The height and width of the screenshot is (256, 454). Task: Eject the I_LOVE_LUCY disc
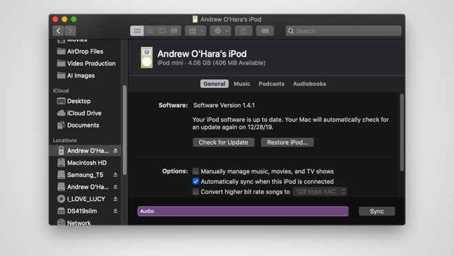pos(116,199)
